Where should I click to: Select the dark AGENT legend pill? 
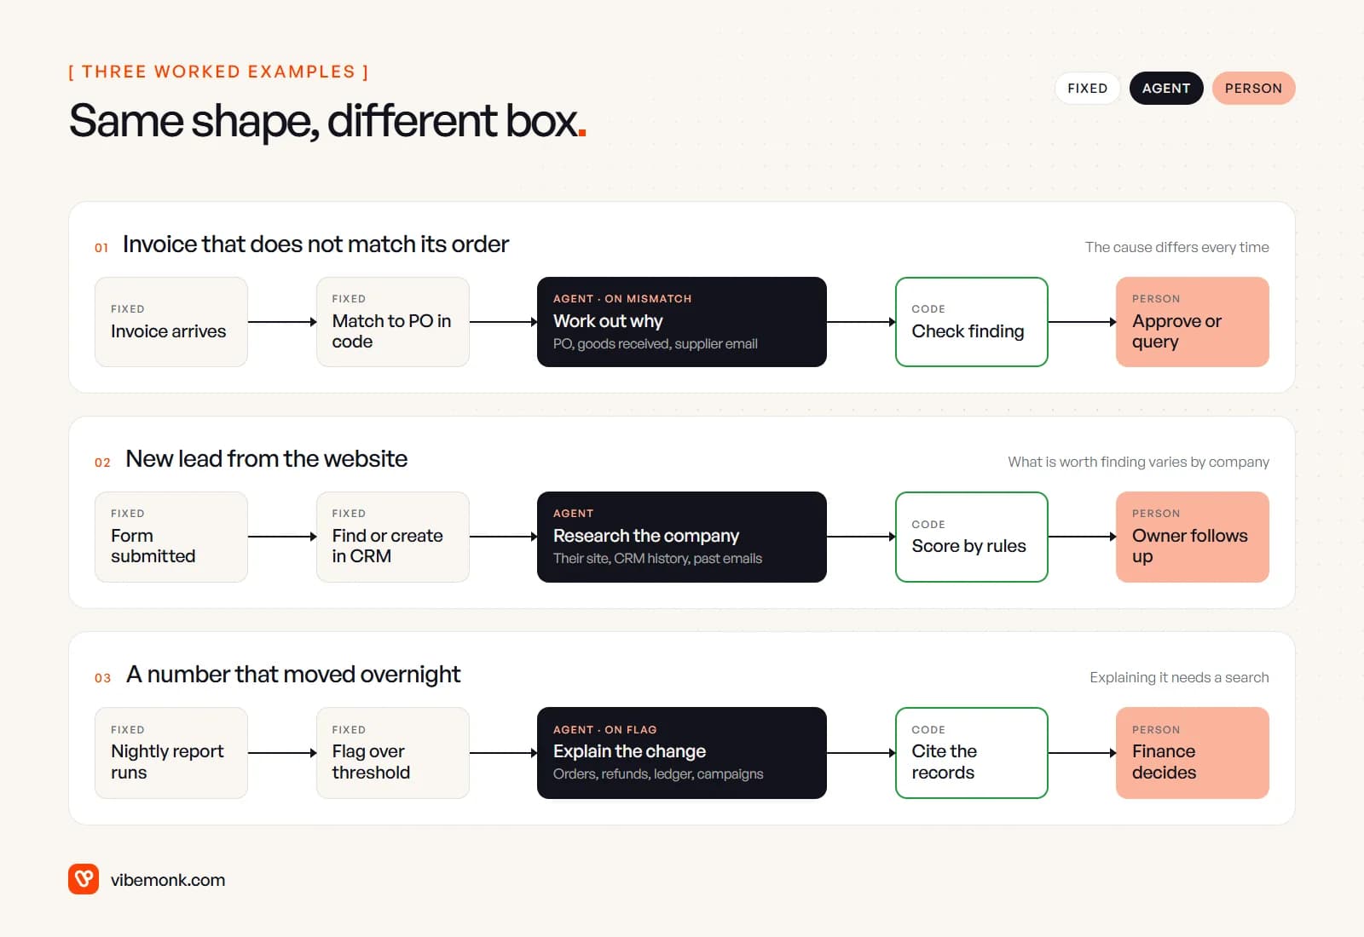point(1166,89)
